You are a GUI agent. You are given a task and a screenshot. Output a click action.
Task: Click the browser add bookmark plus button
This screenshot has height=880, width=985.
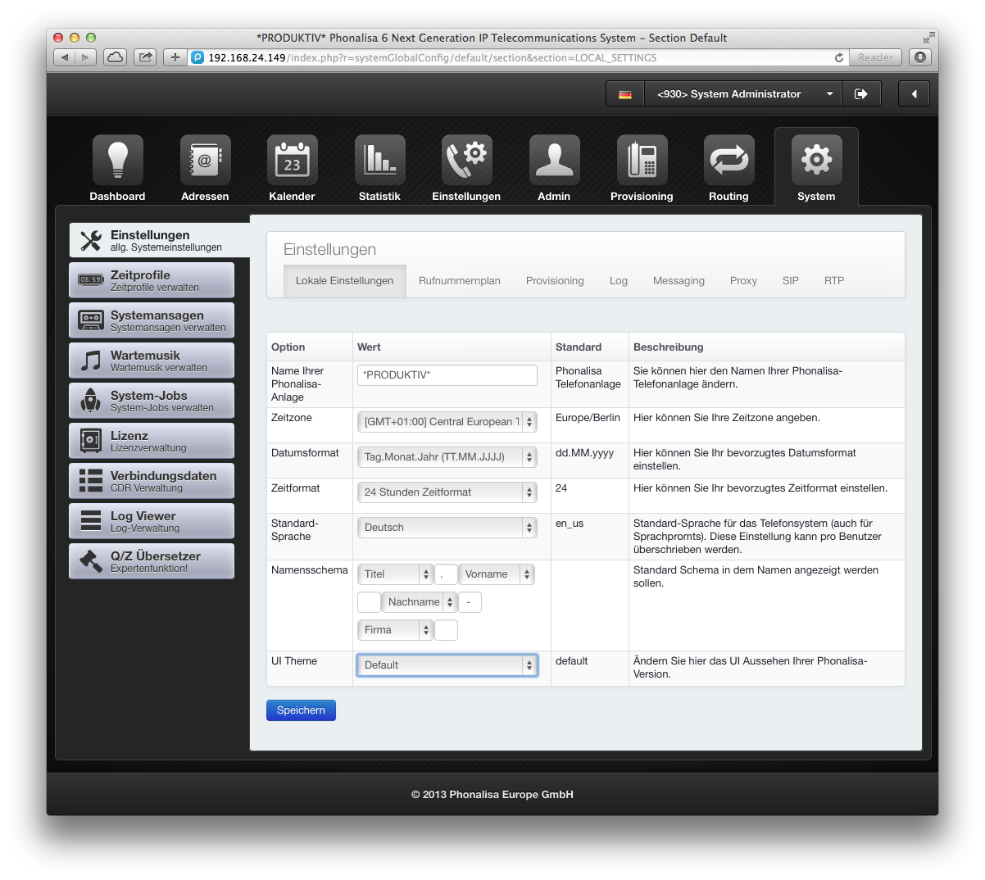point(175,57)
